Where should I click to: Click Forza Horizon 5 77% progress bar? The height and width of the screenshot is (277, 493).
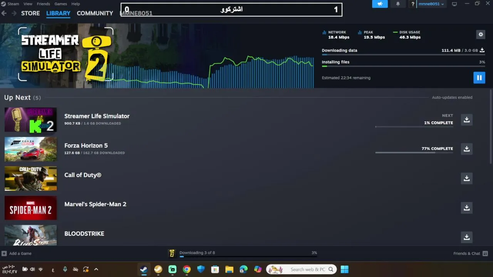414,153
